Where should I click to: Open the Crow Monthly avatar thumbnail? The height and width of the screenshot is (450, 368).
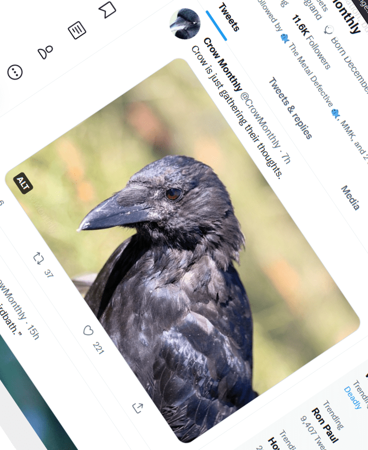click(x=185, y=24)
